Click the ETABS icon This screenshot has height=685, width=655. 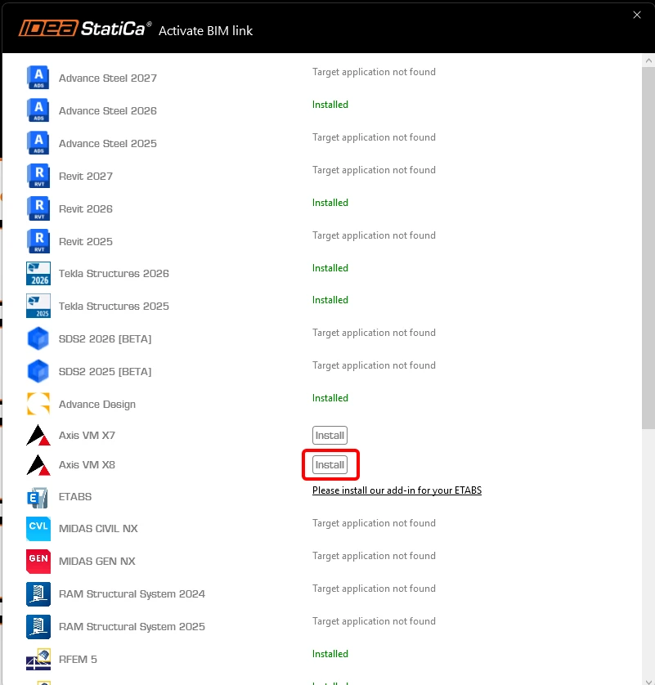click(x=38, y=497)
